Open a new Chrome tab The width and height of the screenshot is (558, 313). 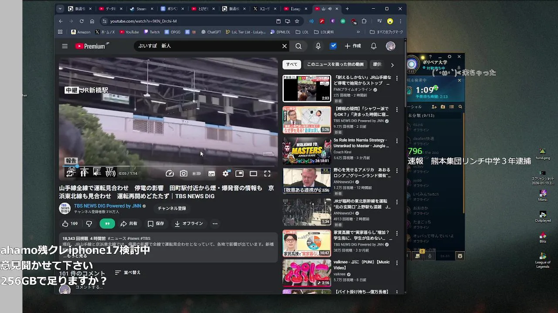click(x=347, y=9)
